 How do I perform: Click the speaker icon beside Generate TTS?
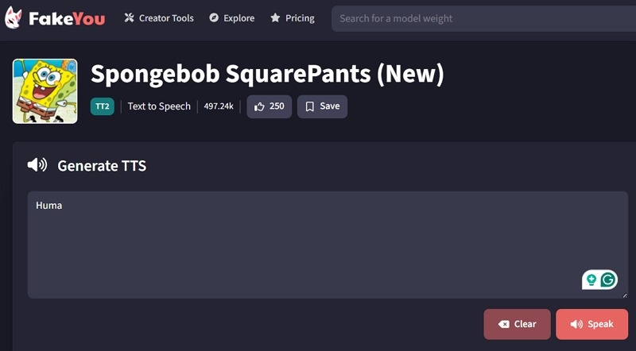pos(37,165)
